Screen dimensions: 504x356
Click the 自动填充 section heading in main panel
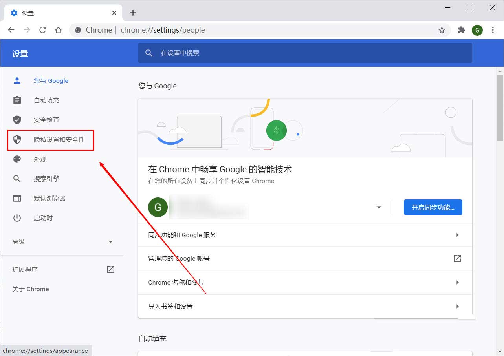152,338
